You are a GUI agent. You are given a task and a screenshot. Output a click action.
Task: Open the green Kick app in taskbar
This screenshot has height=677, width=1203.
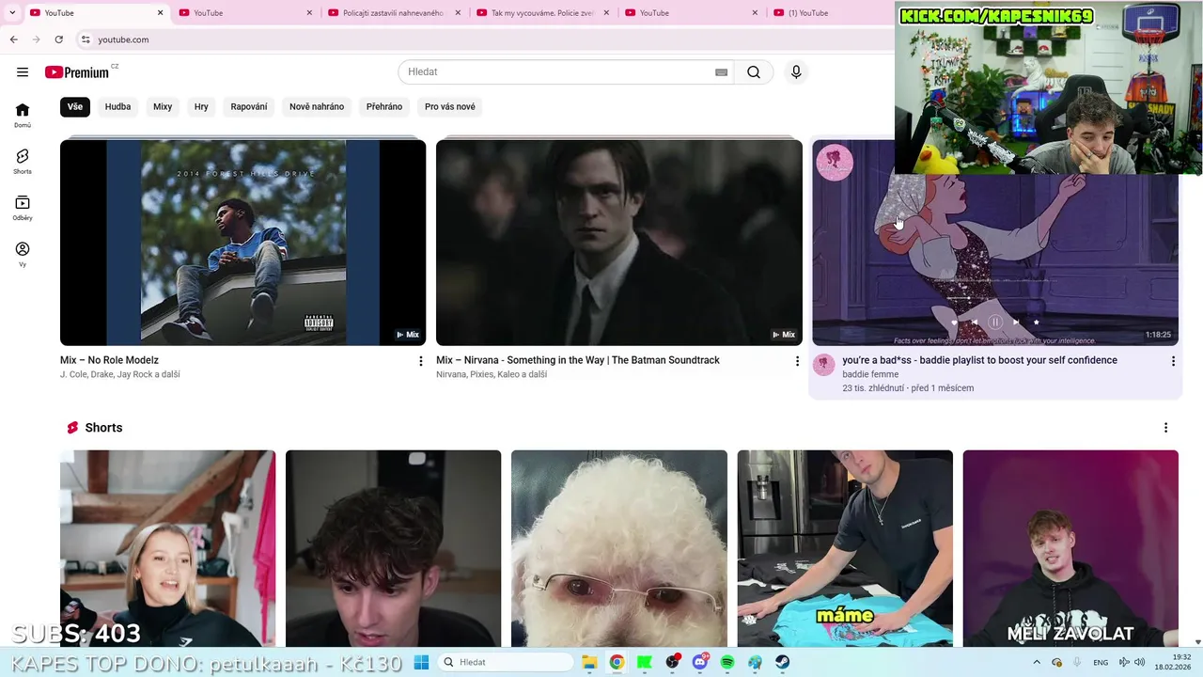pyautogui.click(x=645, y=662)
